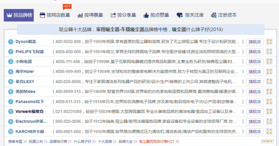Click 旗舰店 button in the Panasonic row
279x146 pixels.
(255, 102)
